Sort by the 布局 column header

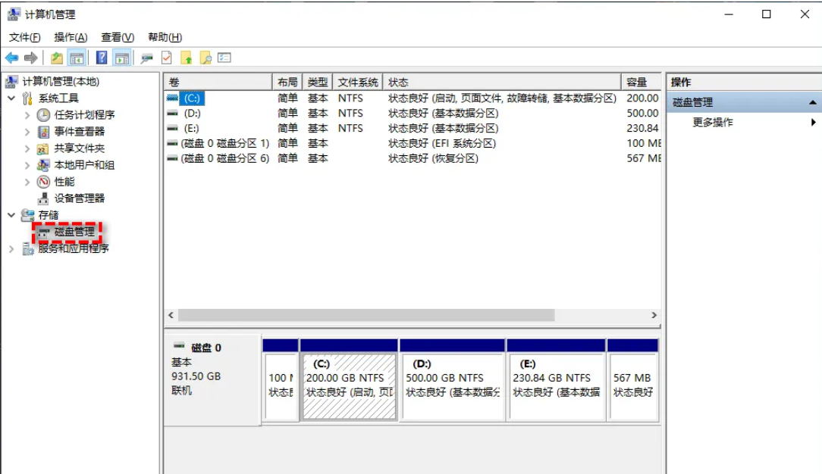(287, 82)
